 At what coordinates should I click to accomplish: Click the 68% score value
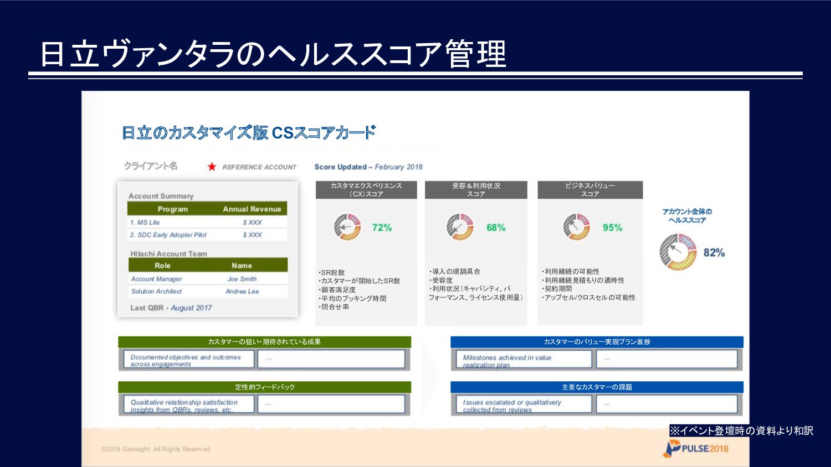click(x=496, y=227)
